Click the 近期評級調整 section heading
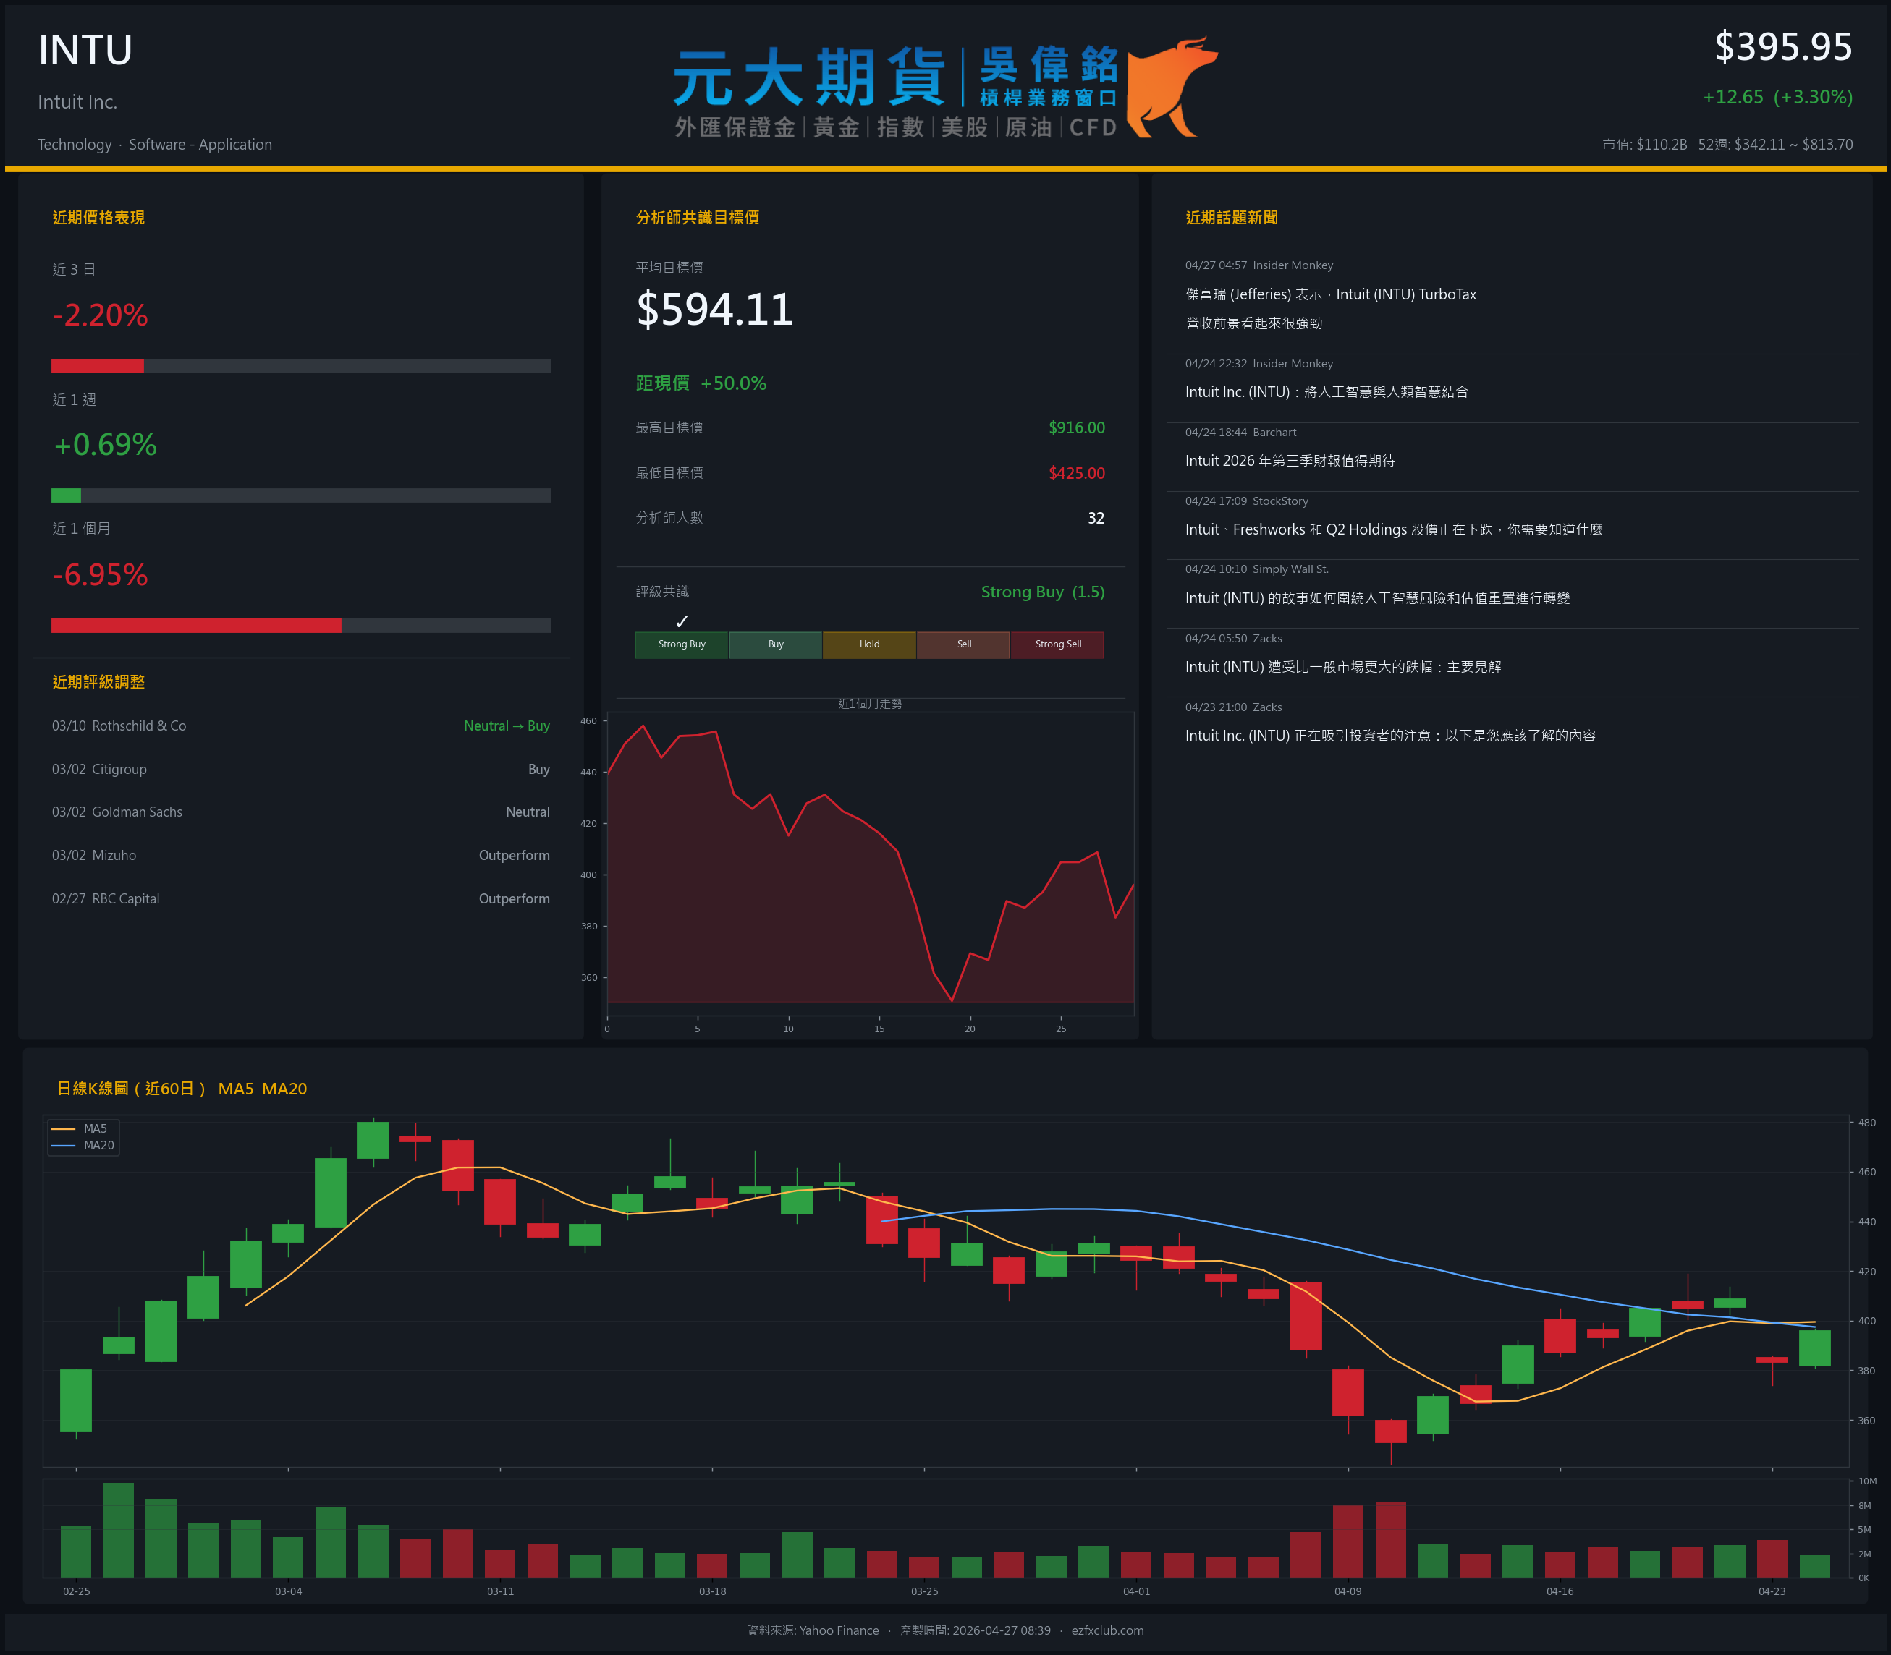The height and width of the screenshot is (1655, 1891). (x=99, y=683)
